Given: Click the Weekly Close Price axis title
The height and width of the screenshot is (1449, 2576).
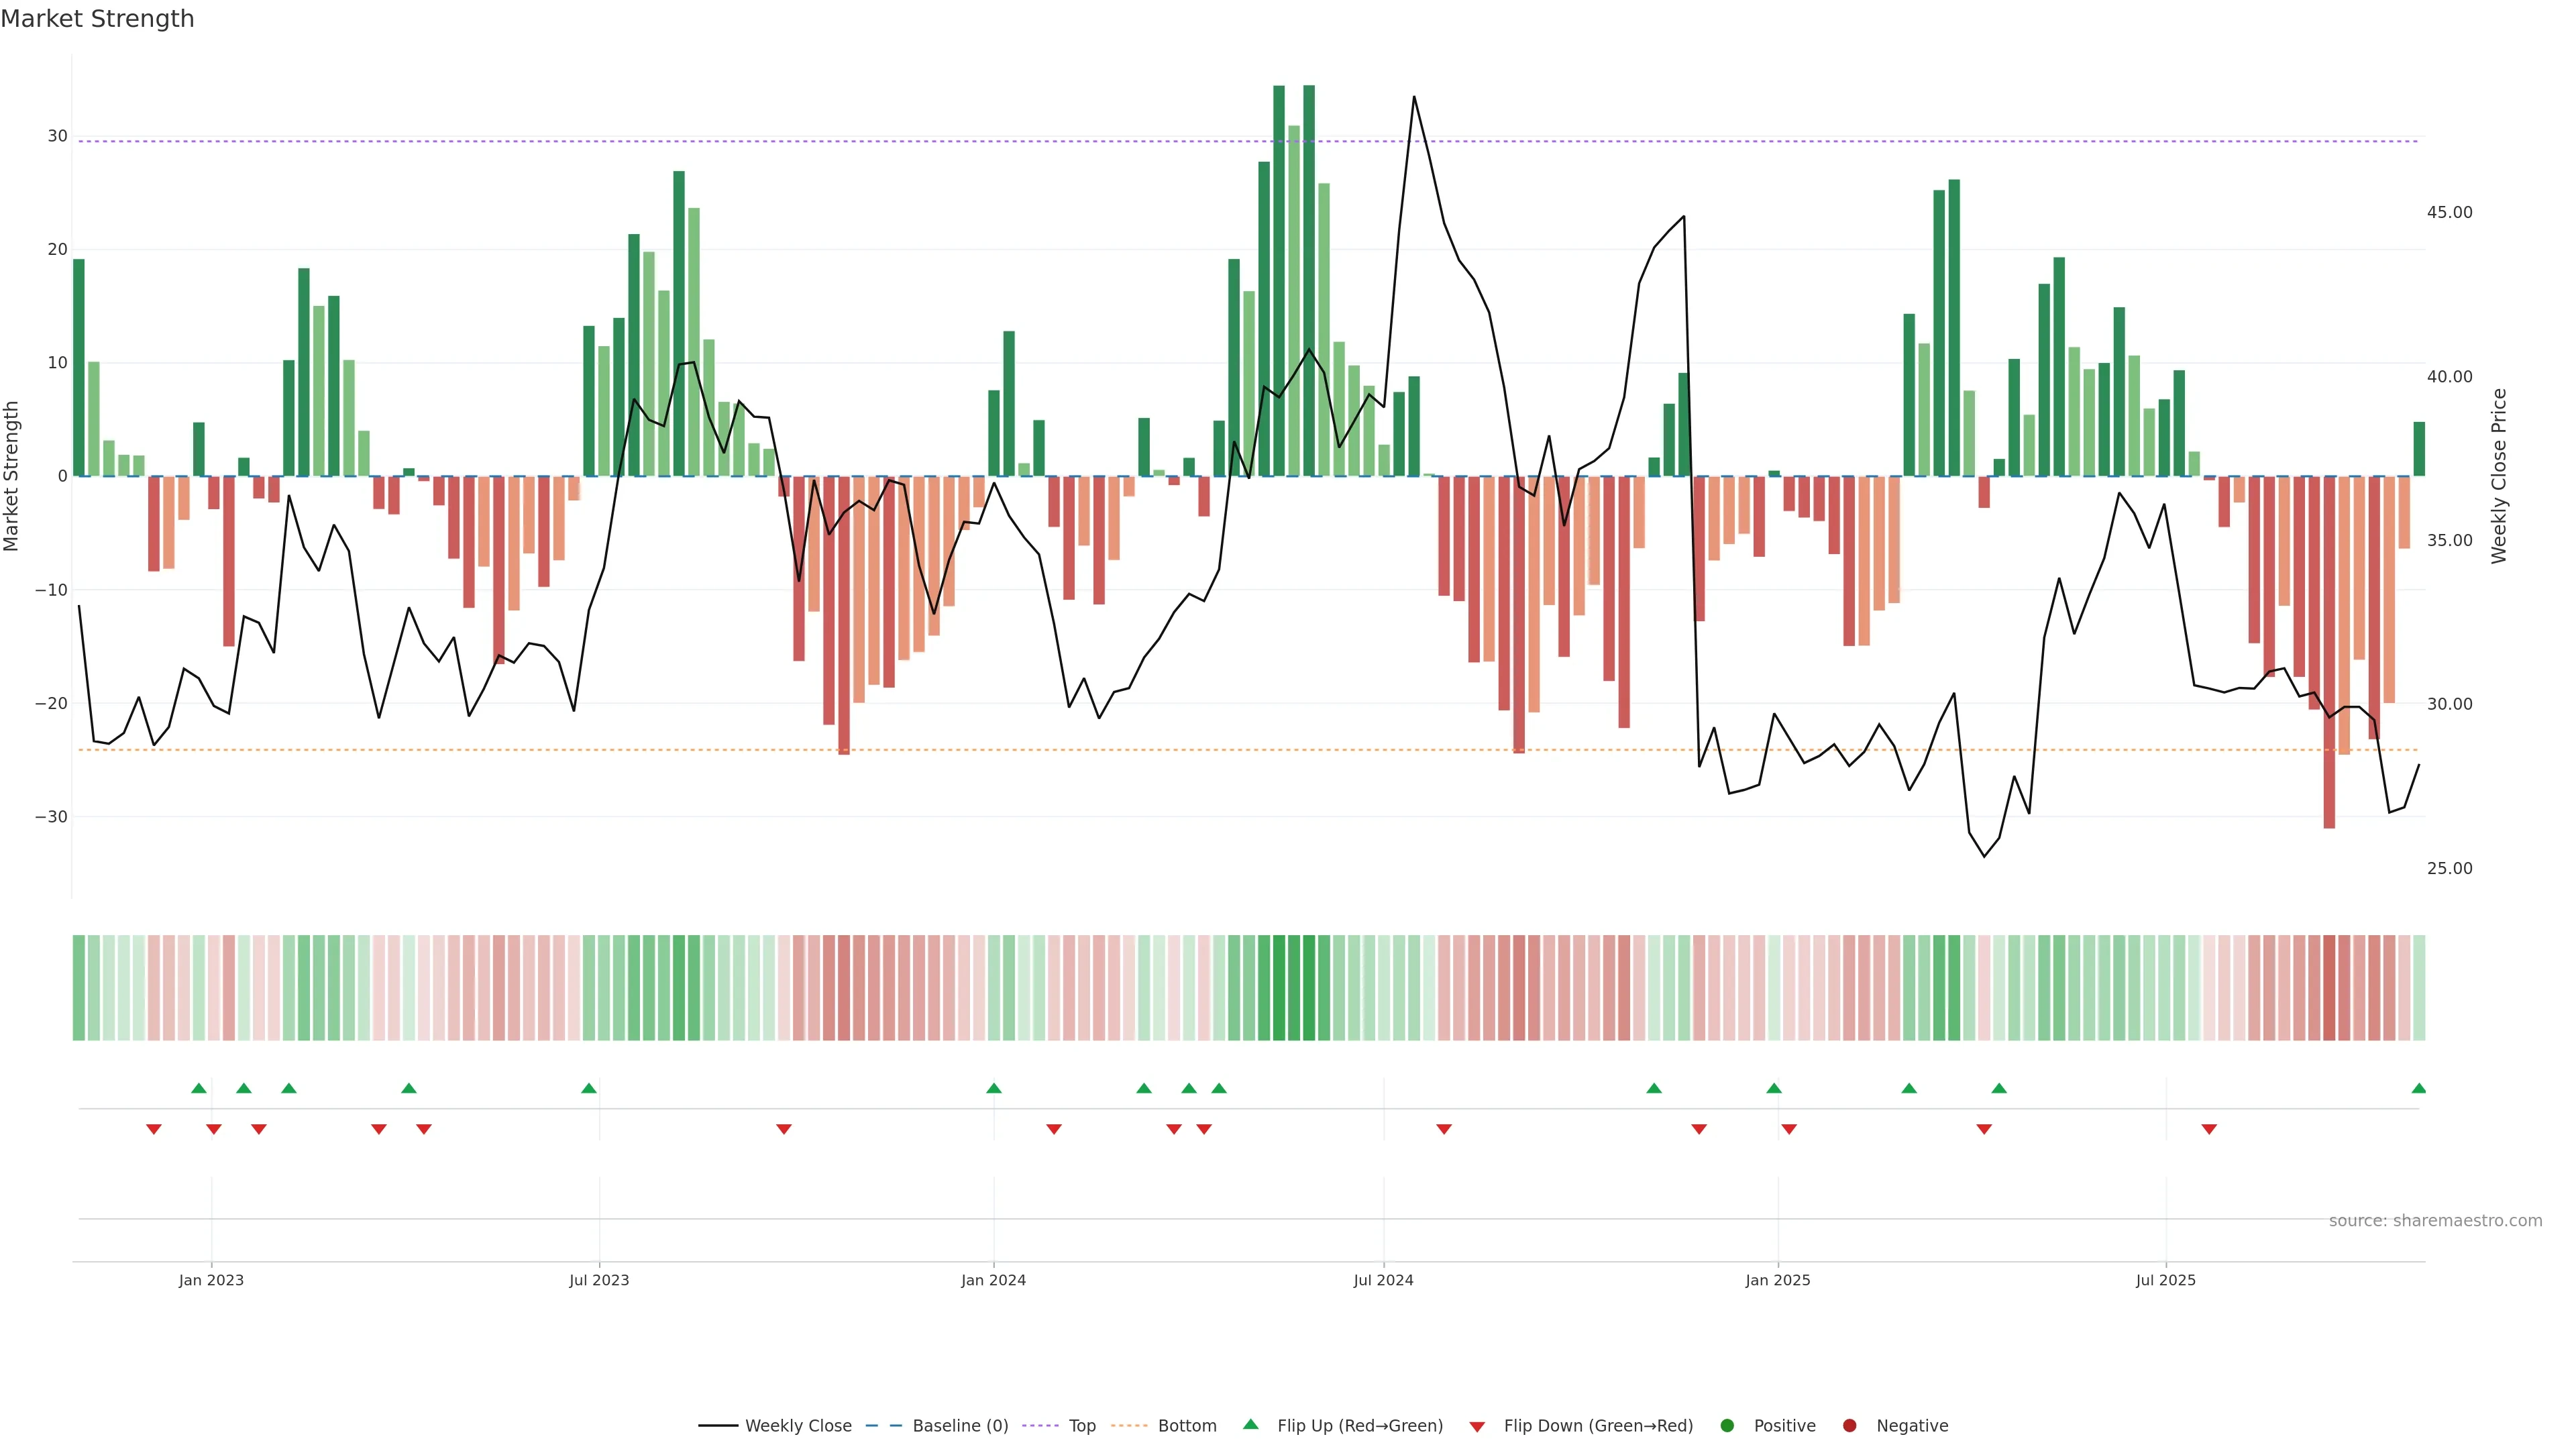Looking at the screenshot, I should tap(2499, 476).
